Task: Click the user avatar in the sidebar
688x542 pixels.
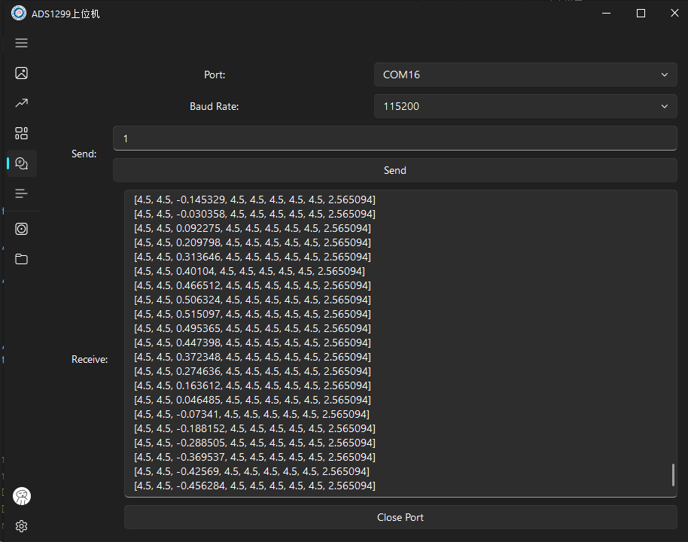Action: pos(22,496)
